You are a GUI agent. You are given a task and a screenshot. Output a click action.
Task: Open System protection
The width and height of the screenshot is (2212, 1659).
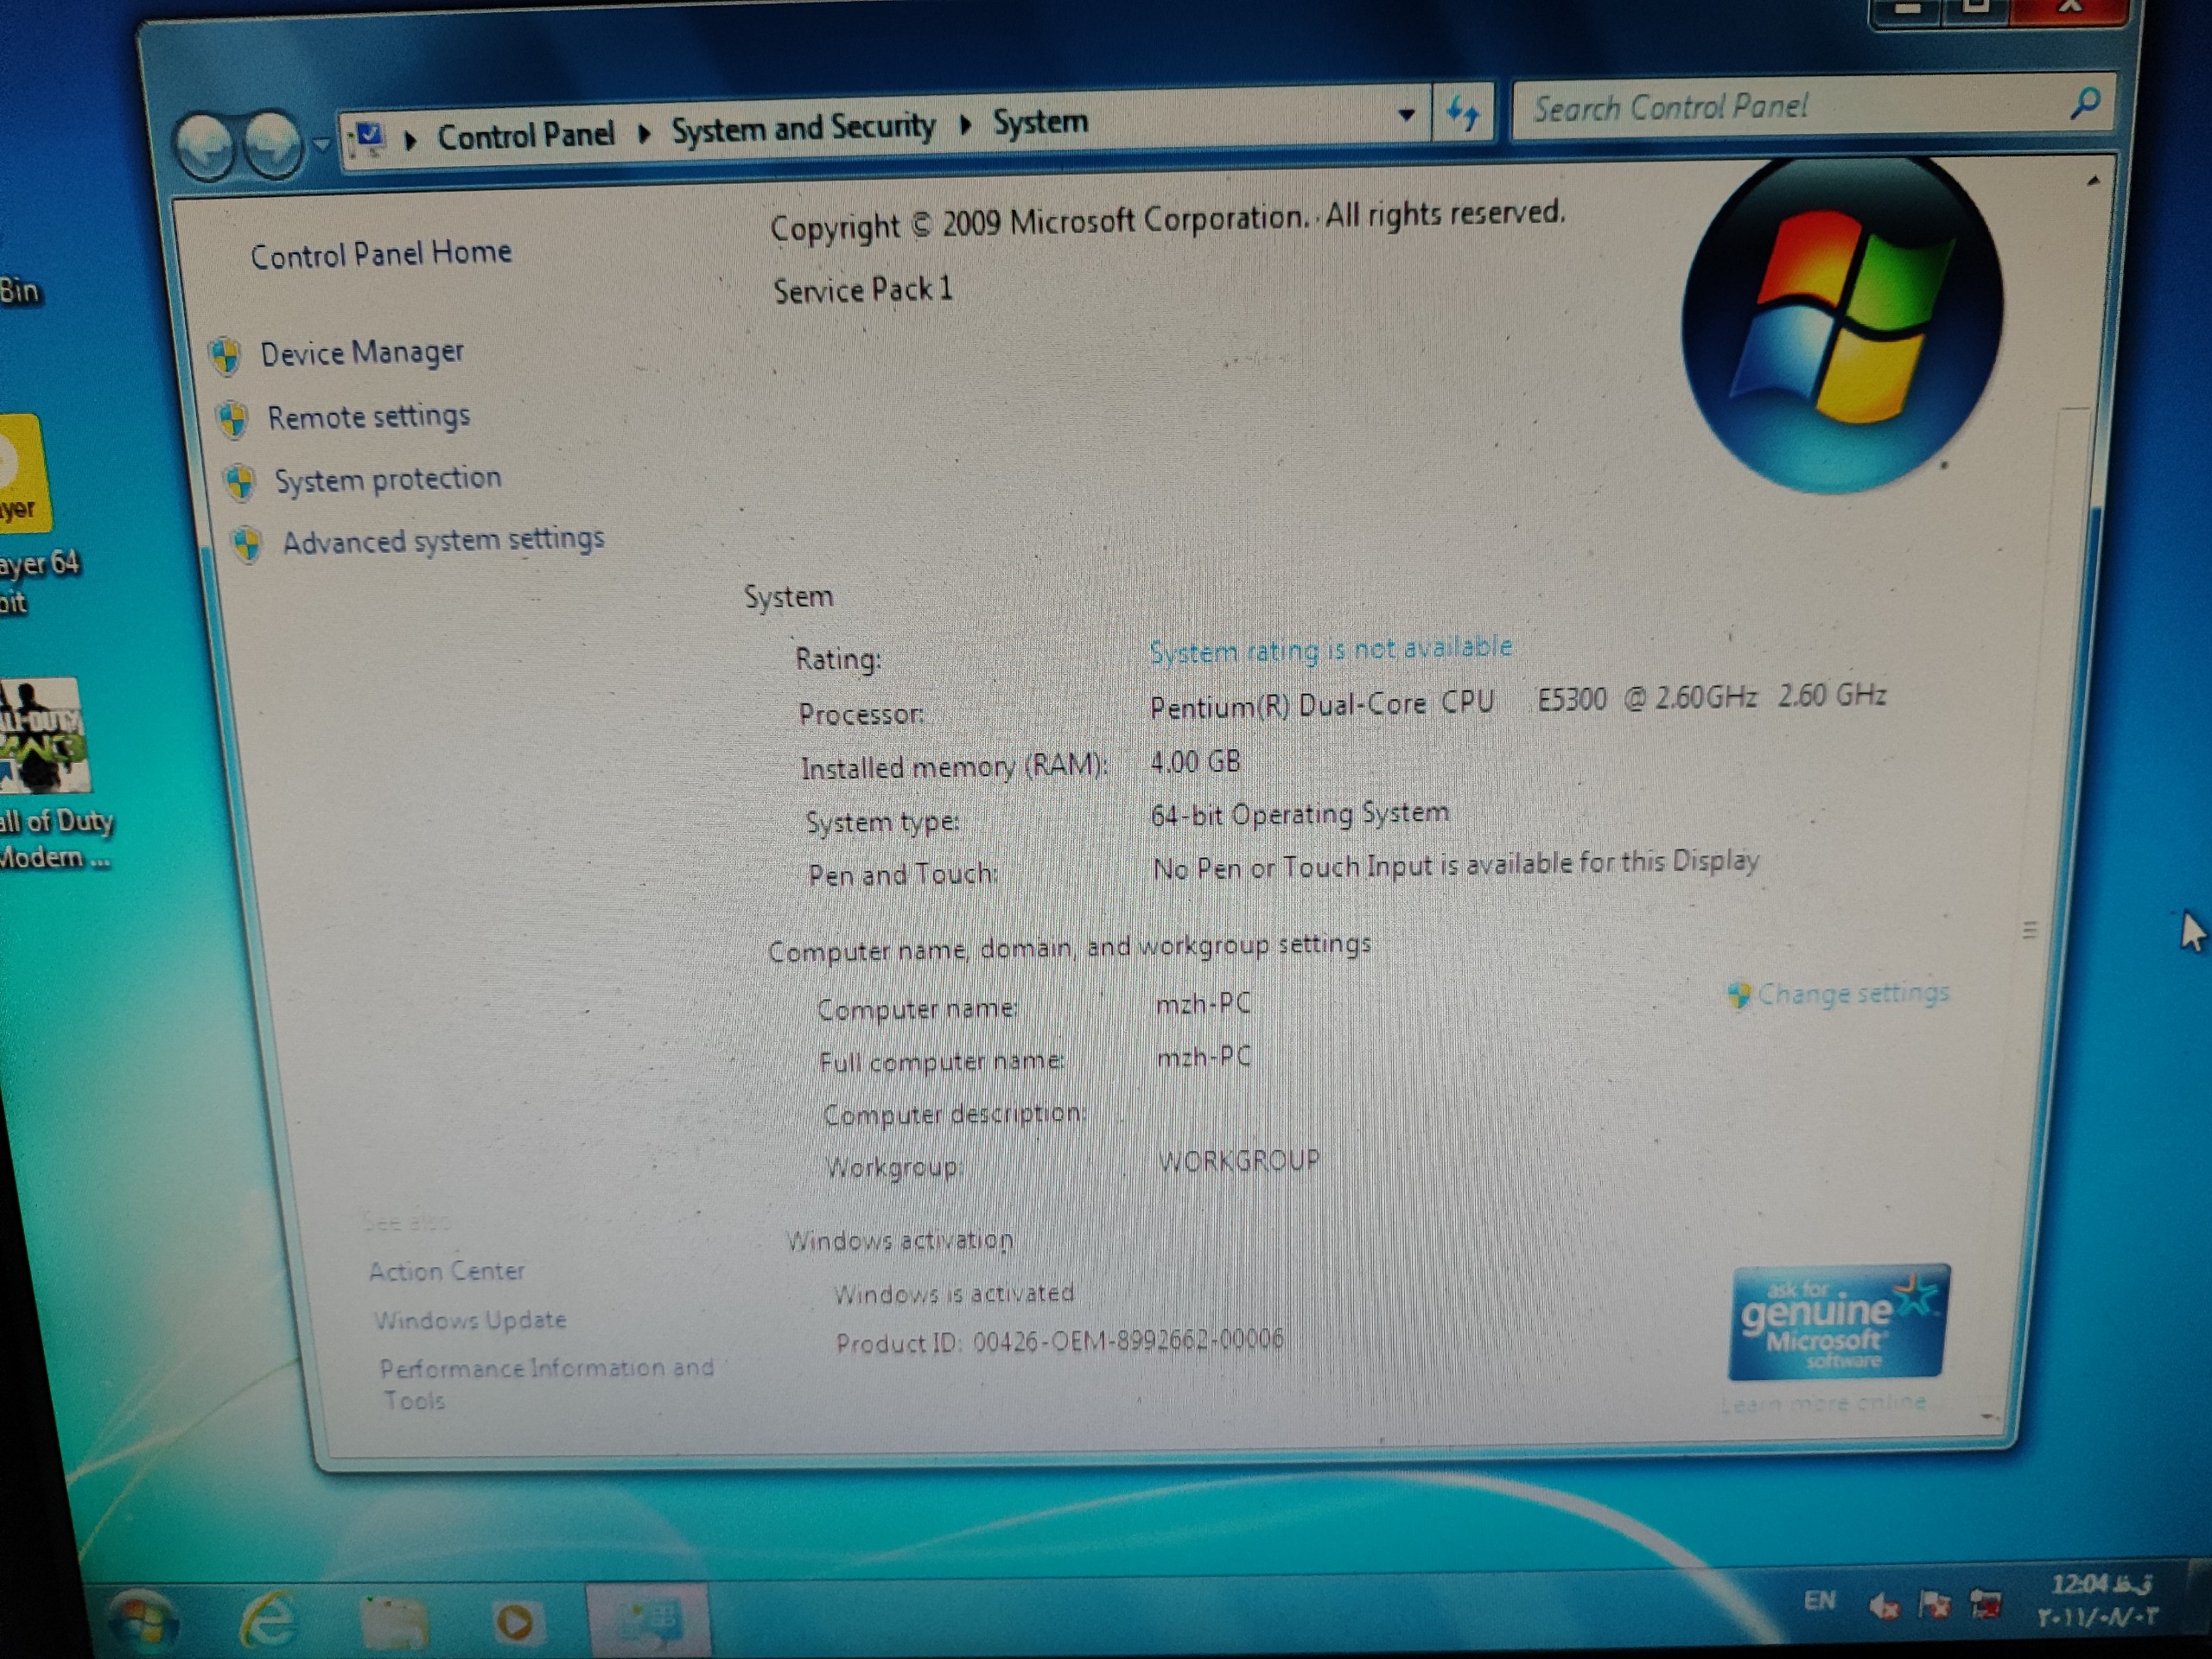(x=388, y=479)
